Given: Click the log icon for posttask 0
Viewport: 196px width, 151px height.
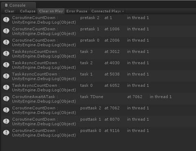Looking at the screenshot, I should [6, 133].
